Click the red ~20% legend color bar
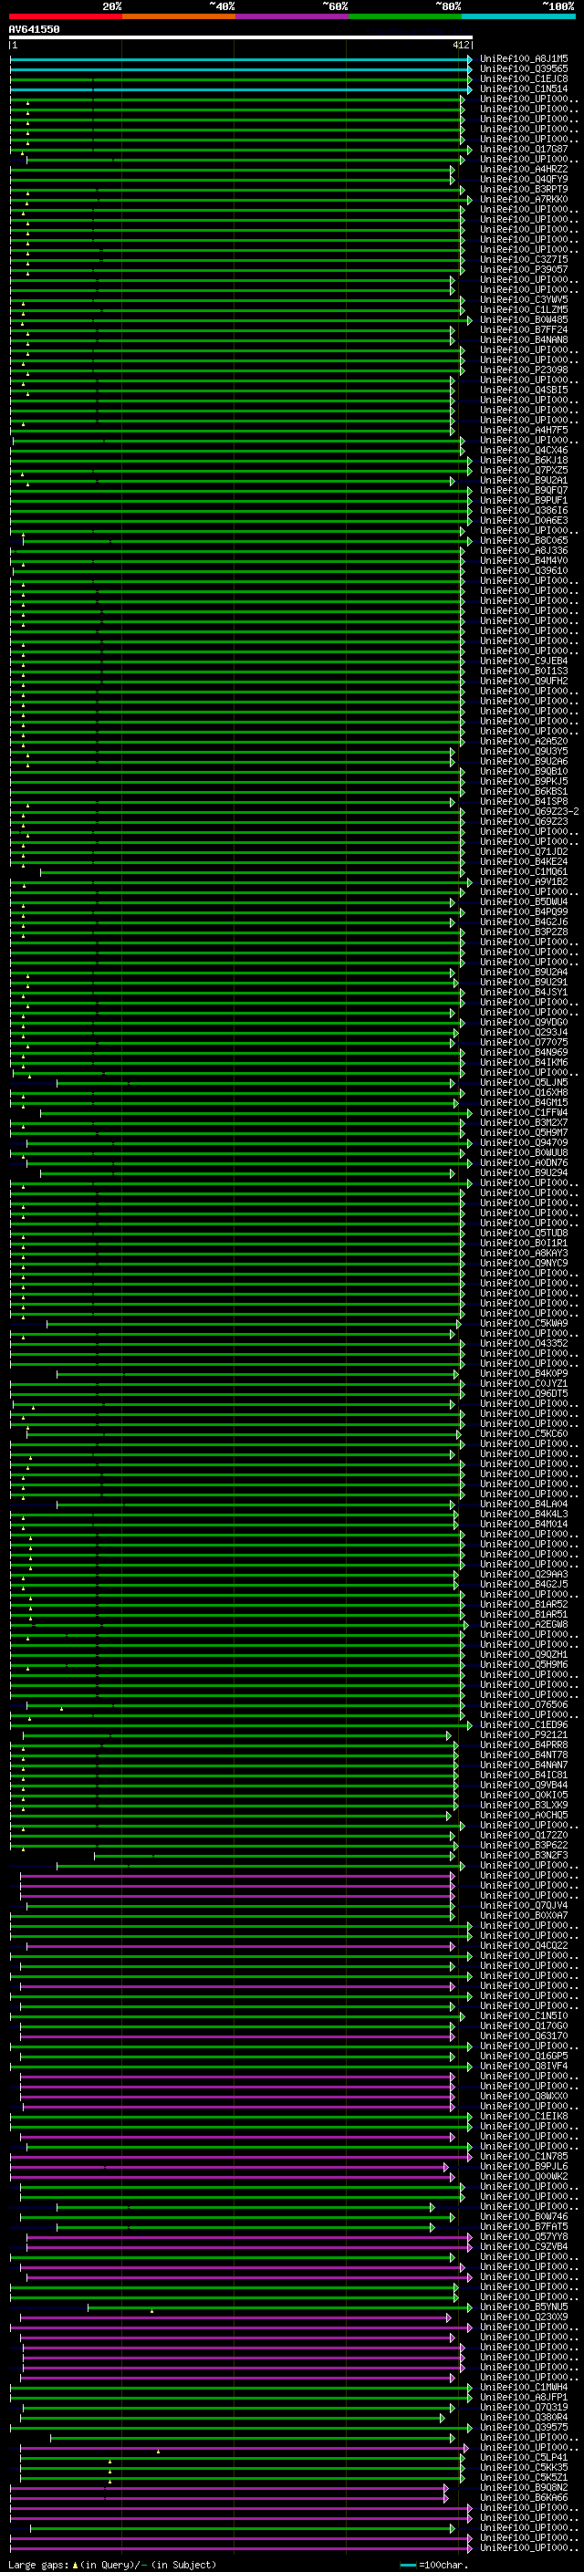Viewport: 584px width, 2572px height. [x=66, y=17]
